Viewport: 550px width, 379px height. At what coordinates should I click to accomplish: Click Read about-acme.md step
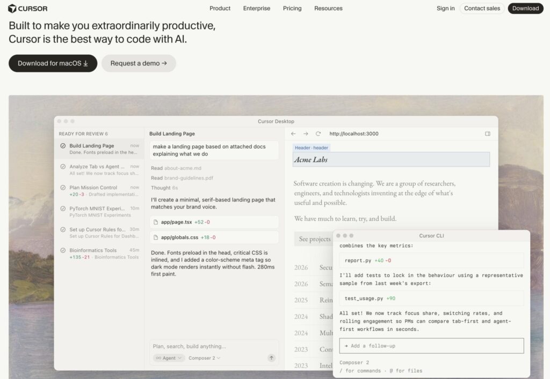[x=176, y=168]
